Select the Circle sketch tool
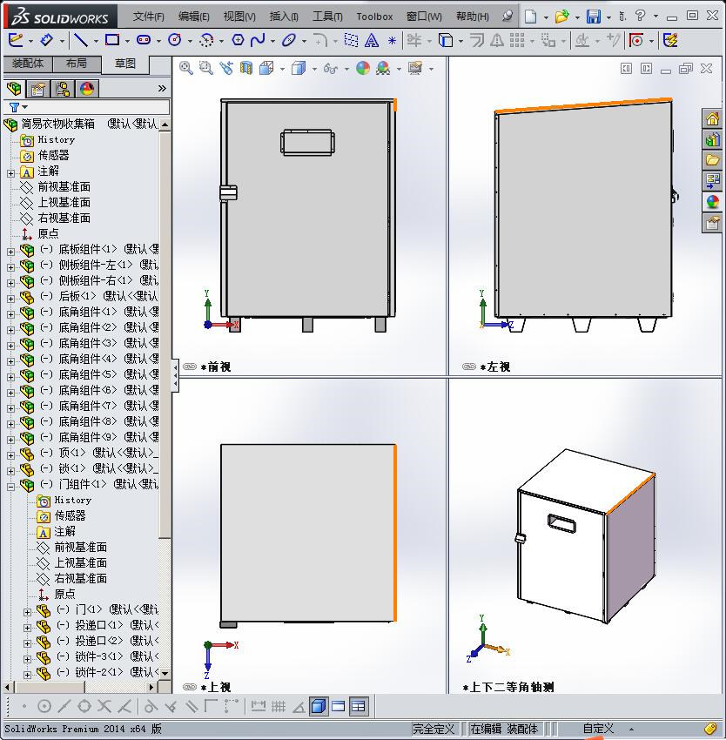Screen dimensions: 726x740 (175, 40)
